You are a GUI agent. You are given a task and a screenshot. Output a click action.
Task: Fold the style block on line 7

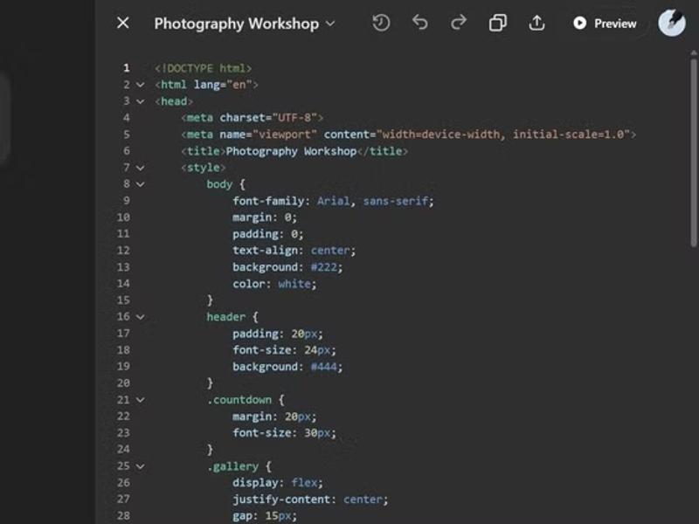[x=140, y=168]
